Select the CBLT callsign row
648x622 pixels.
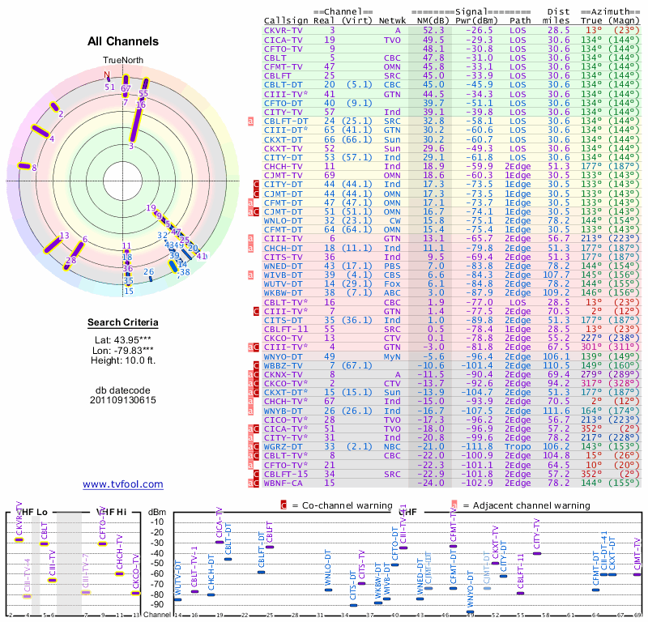pyautogui.click(x=275, y=58)
